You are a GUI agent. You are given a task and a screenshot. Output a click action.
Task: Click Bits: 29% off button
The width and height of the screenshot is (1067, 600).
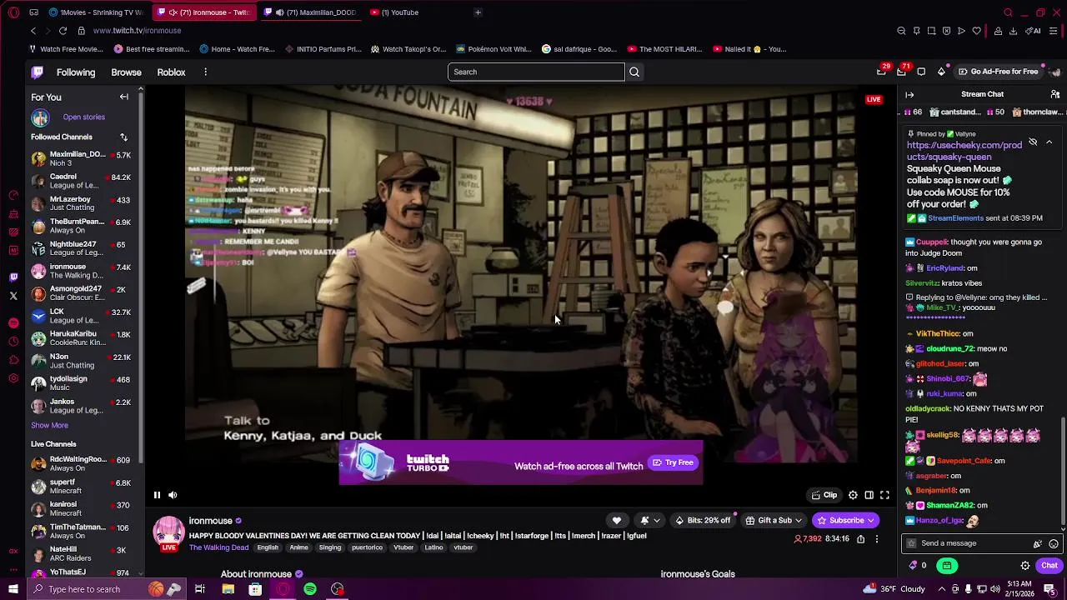click(x=703, y=521)
